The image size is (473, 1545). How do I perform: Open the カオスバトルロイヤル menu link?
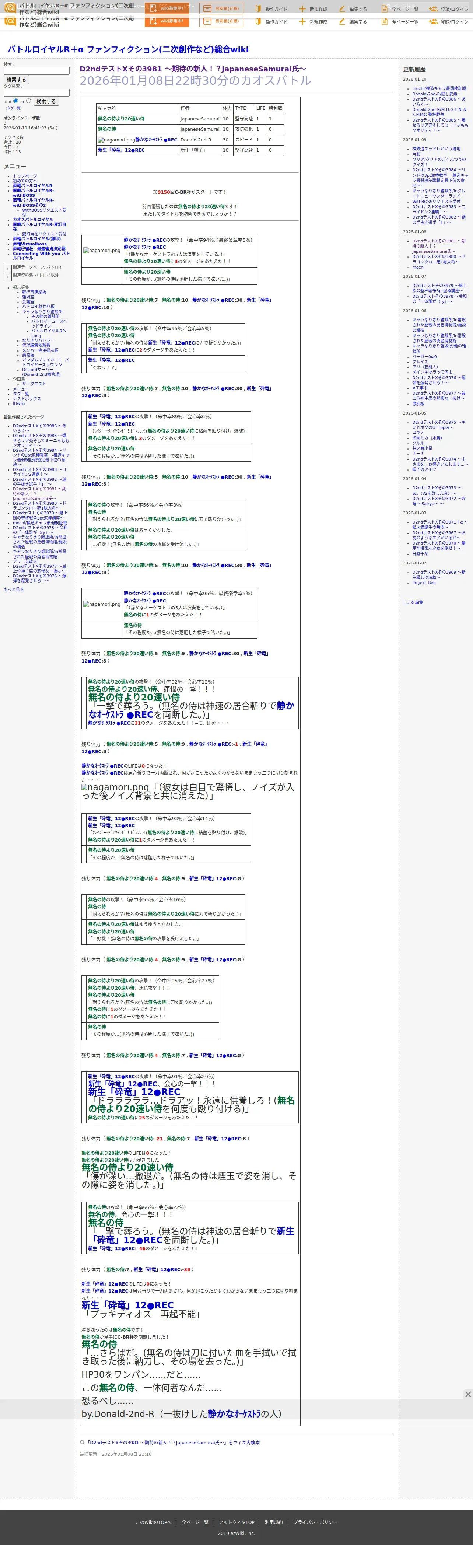[x=33, y=220]
